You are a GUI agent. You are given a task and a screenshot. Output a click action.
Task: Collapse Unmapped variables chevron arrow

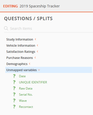click(x=39, y=70)
